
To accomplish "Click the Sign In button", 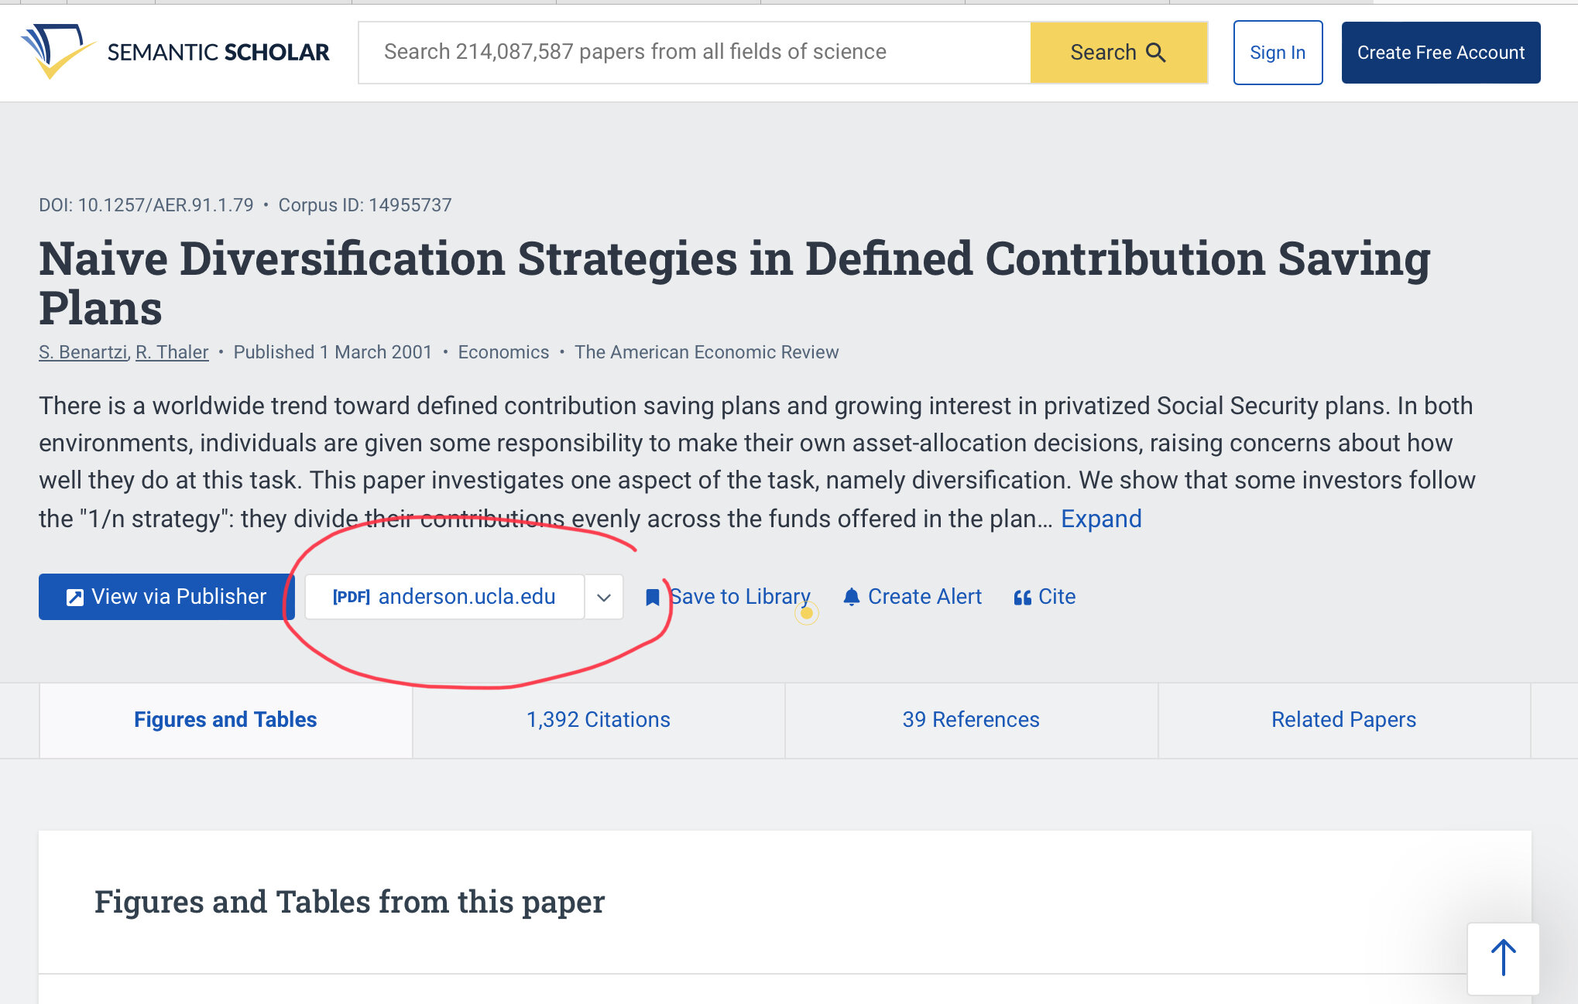I will 1277,53.
